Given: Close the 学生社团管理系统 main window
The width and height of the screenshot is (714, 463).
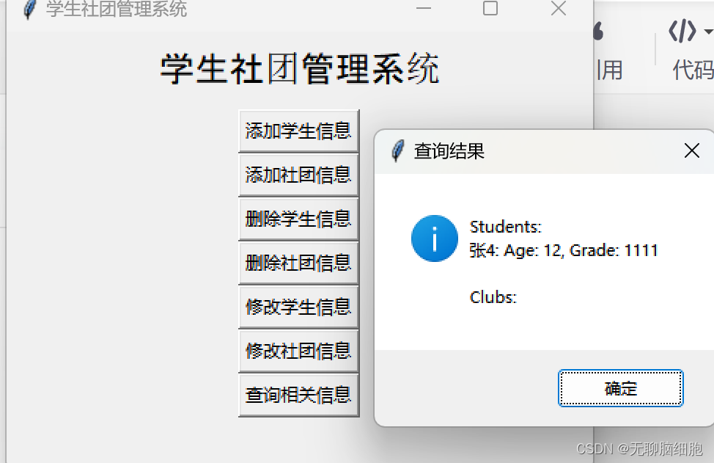Looking at the screenshot, I should pos(559,8).
